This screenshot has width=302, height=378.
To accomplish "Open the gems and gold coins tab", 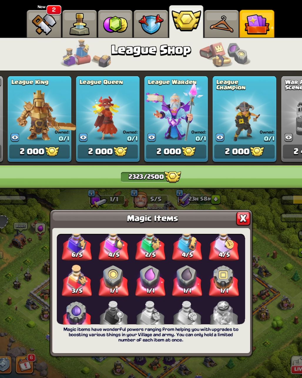I will [x=115, y=24].
